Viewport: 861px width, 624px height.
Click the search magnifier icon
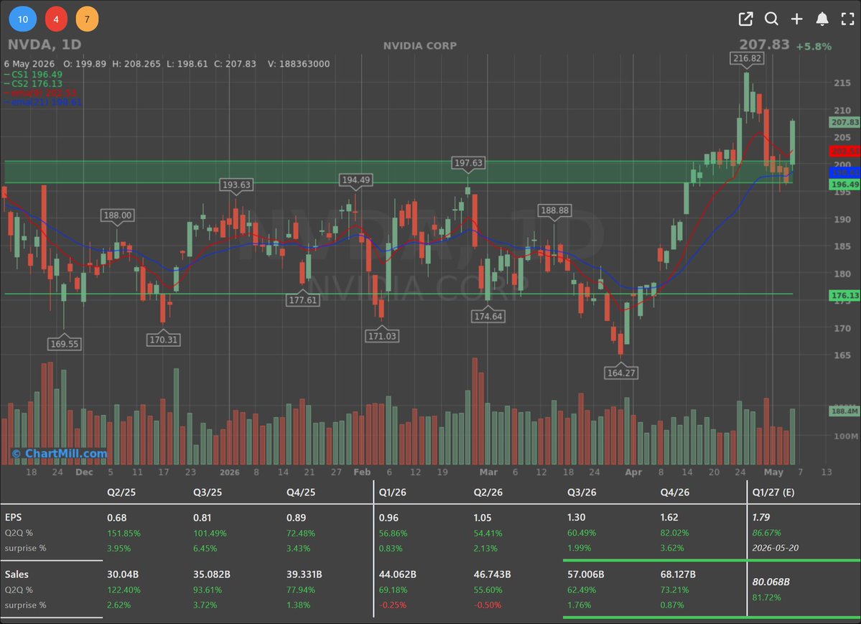pyautogui.click(x=771, y=19)
